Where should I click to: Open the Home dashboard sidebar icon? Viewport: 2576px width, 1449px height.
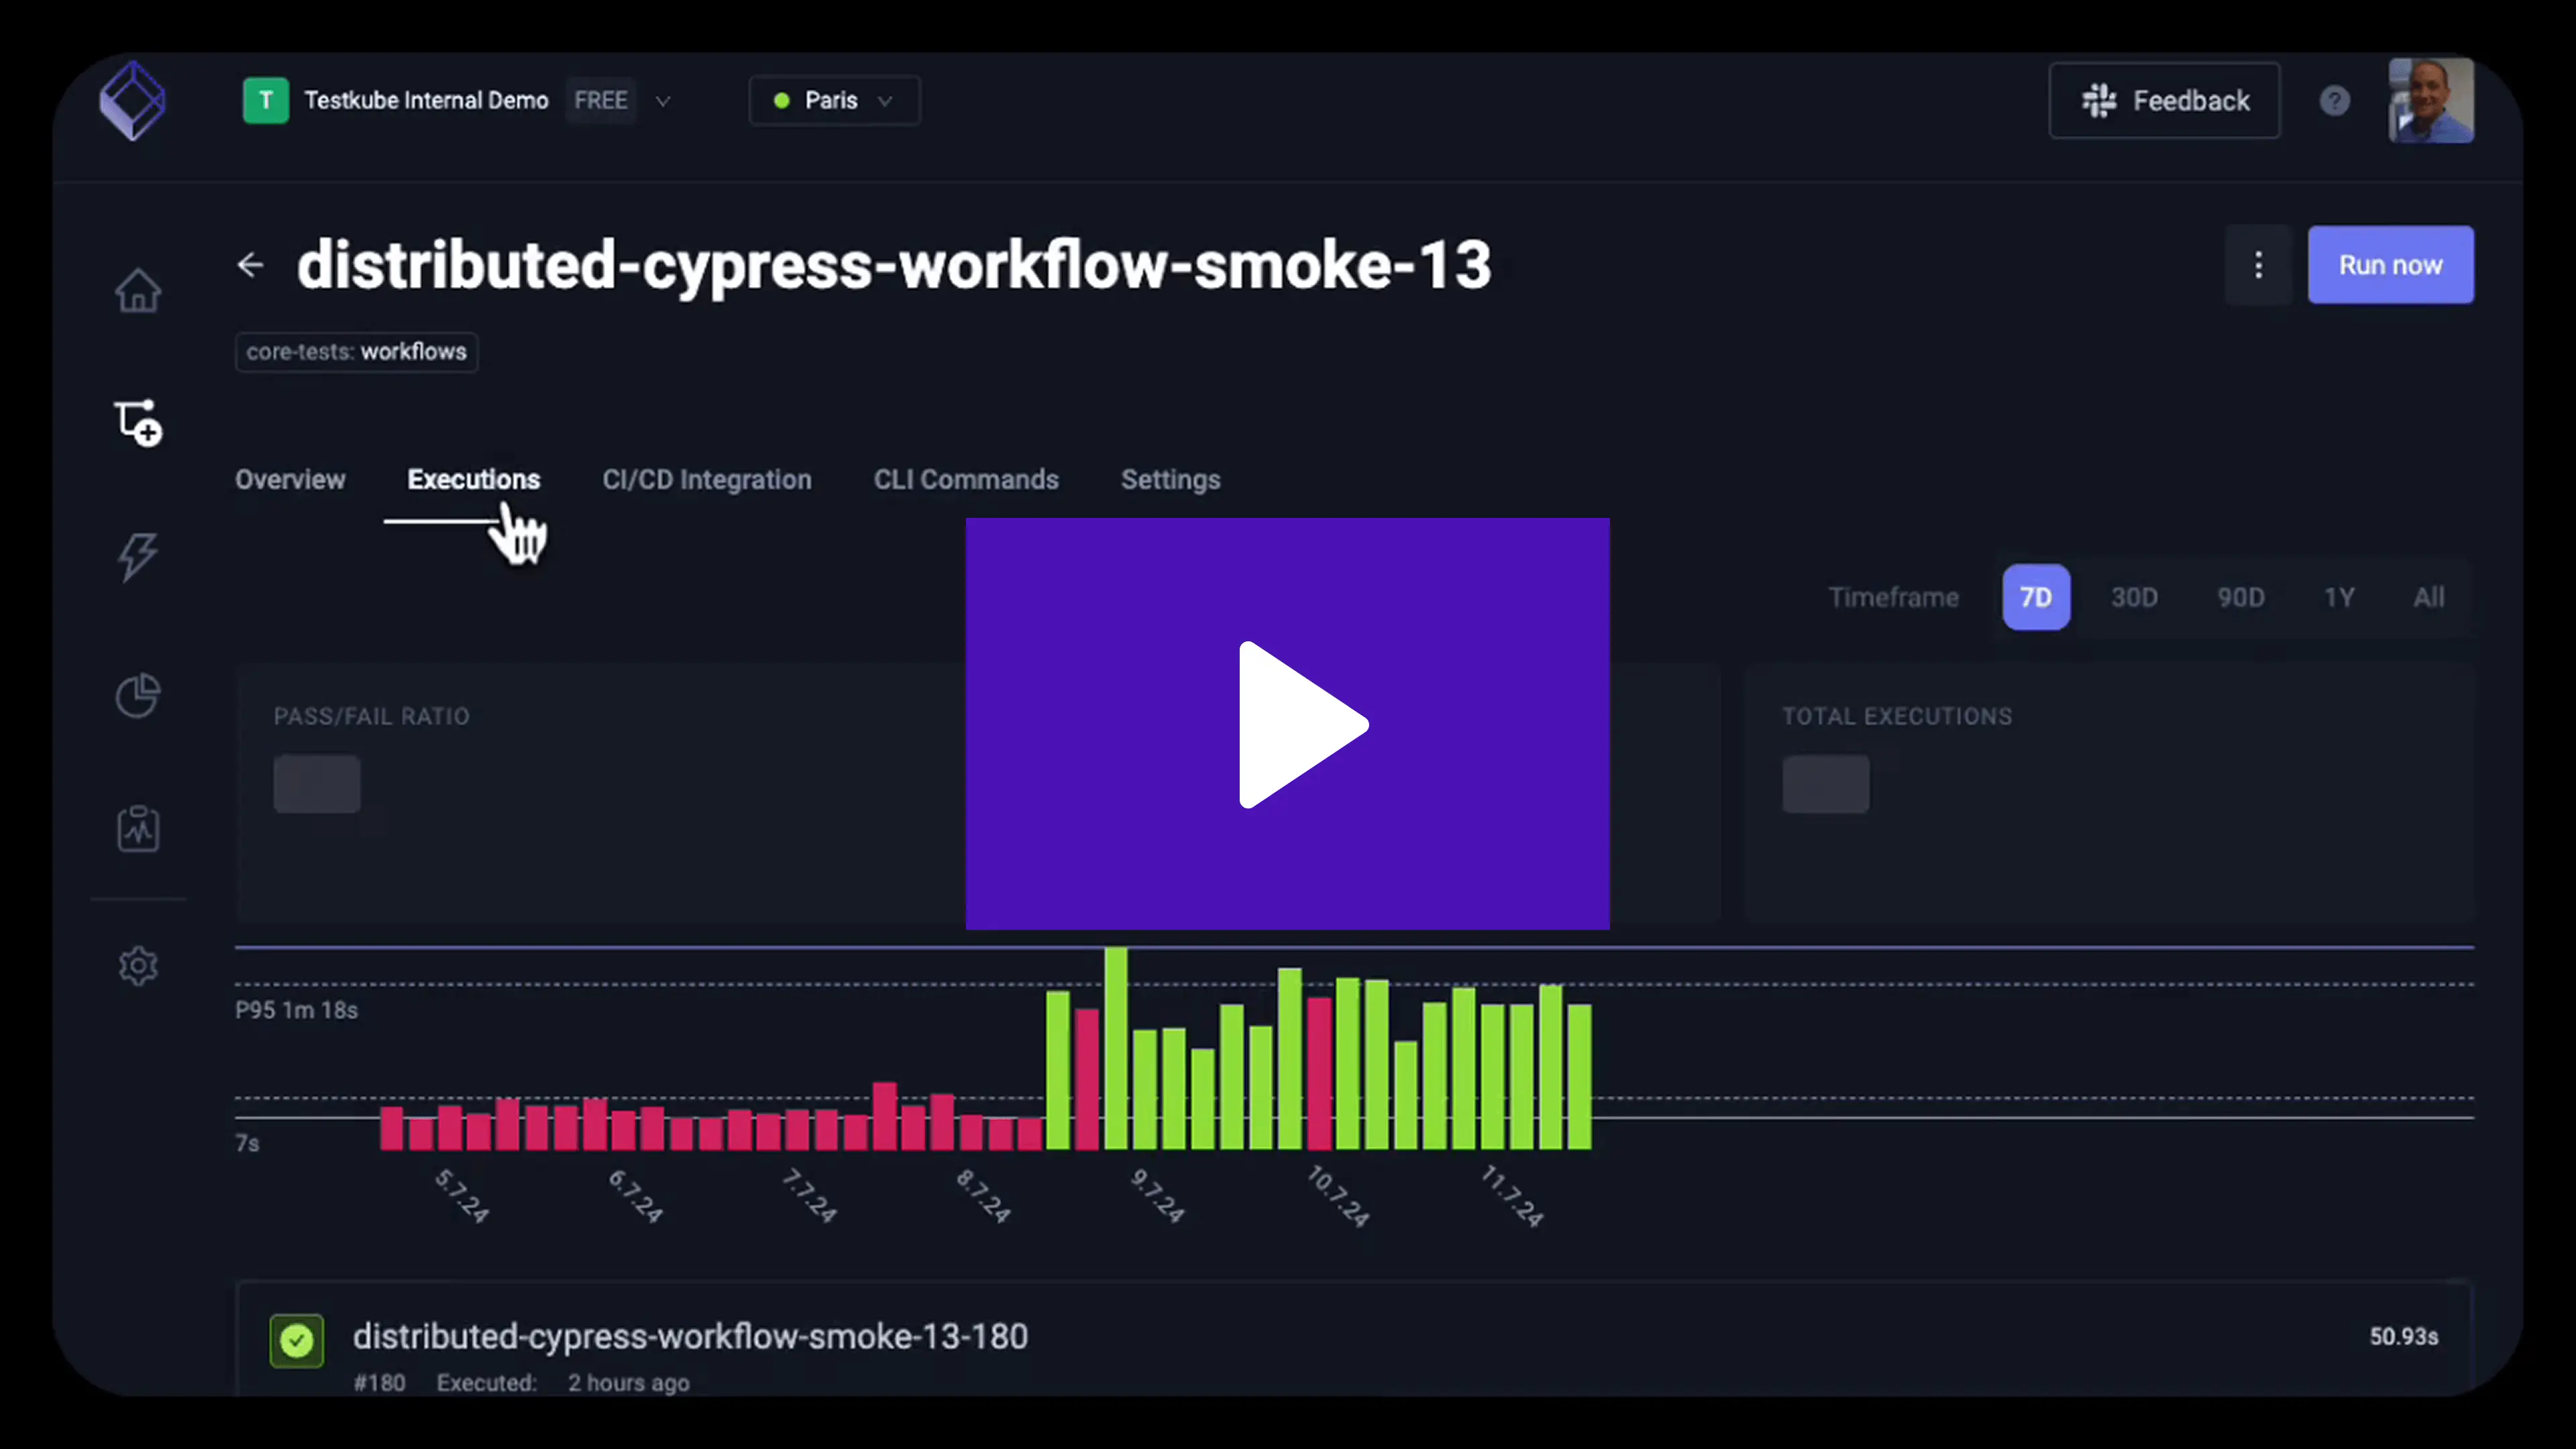coord(138,291)
